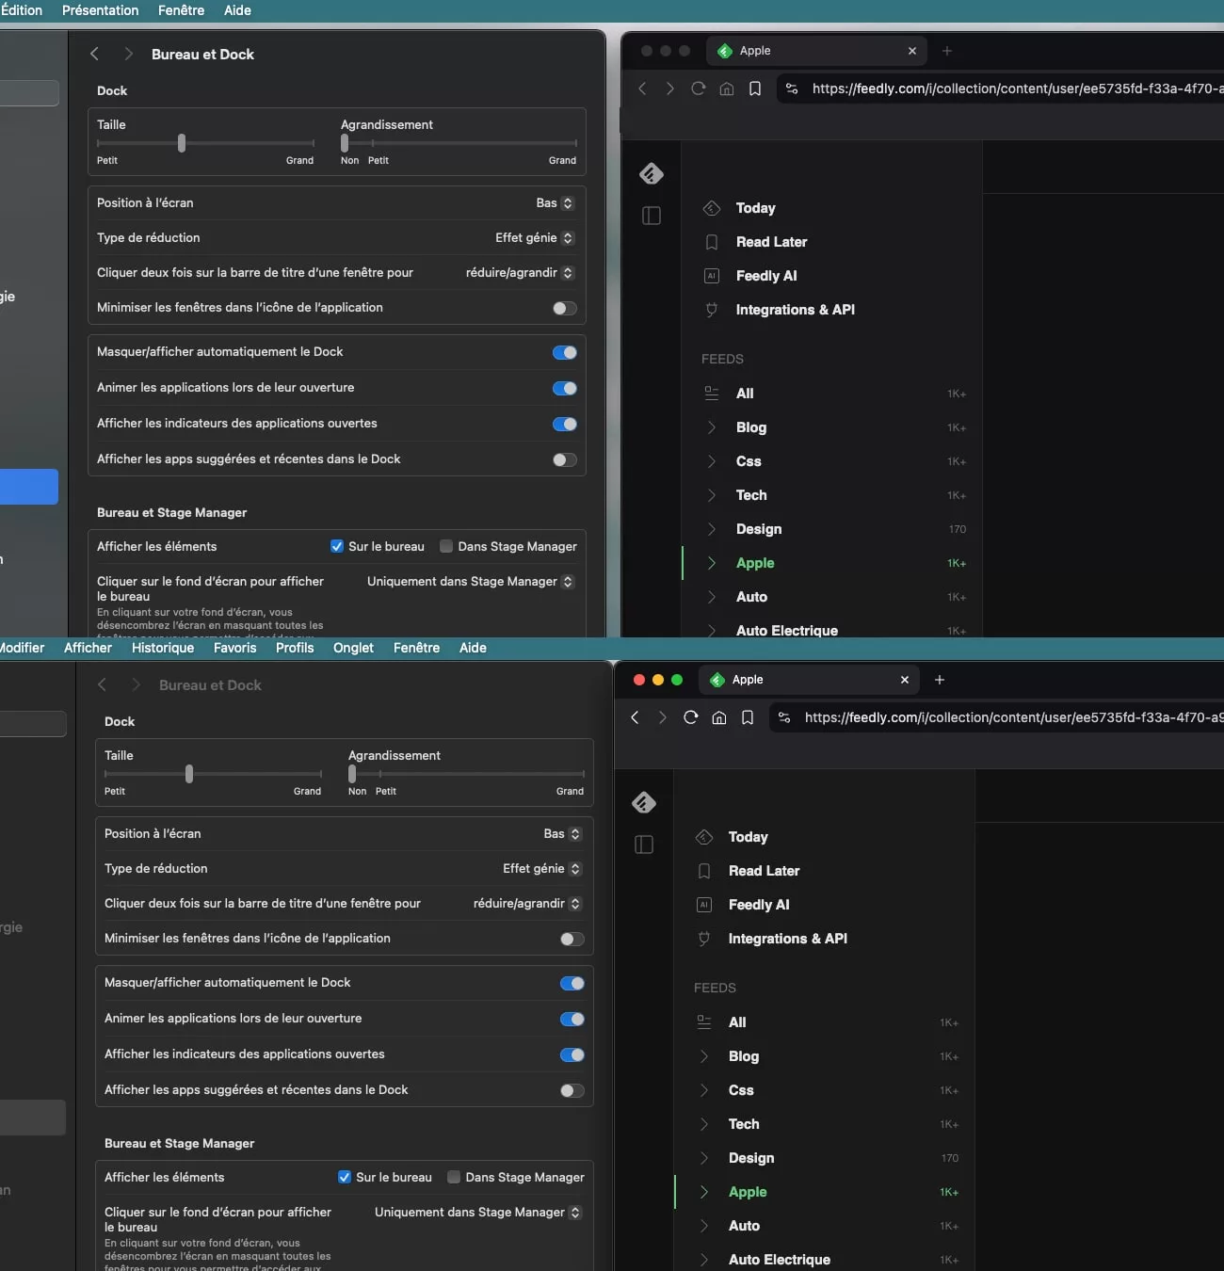Click the site settings icon beside the lower URL
The height and width of the screenshot is (1271, 1224).
tap(784, 717)
